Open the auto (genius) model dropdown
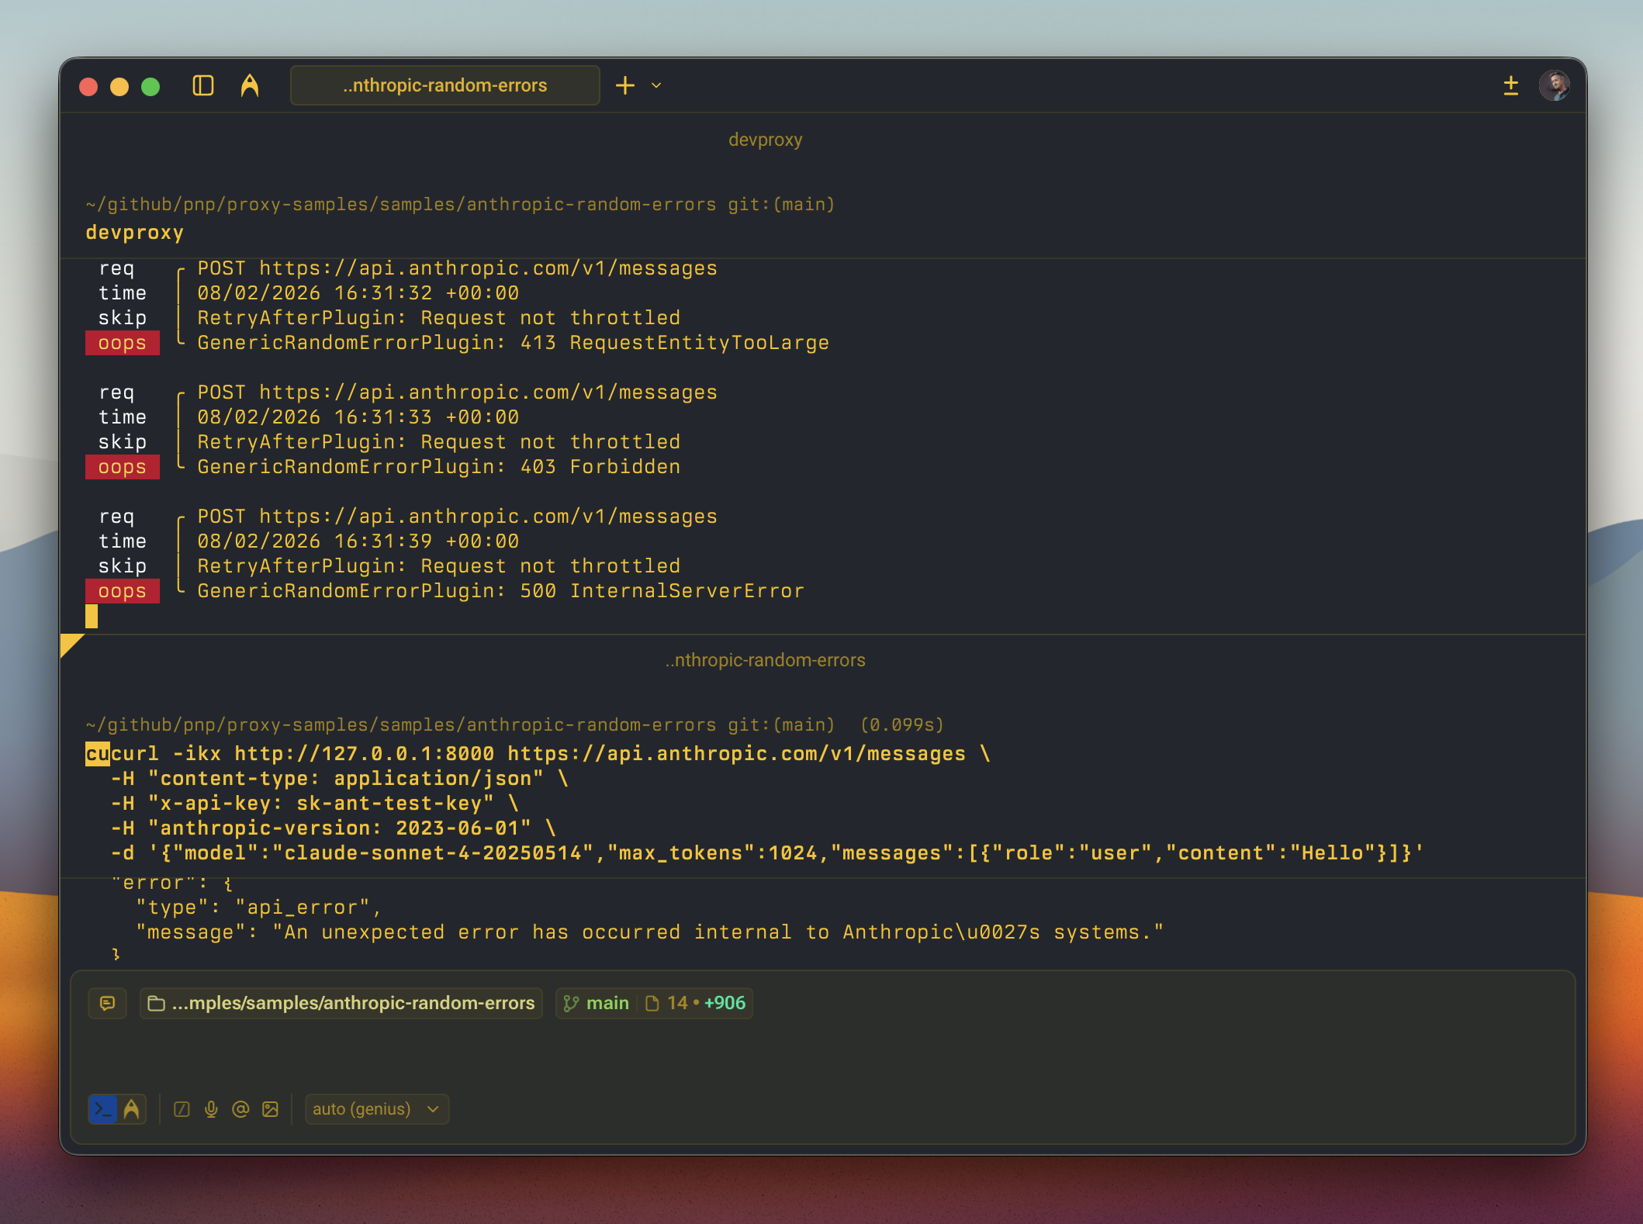Viewport: 1643px width, 1224px height. [376, 1109]
